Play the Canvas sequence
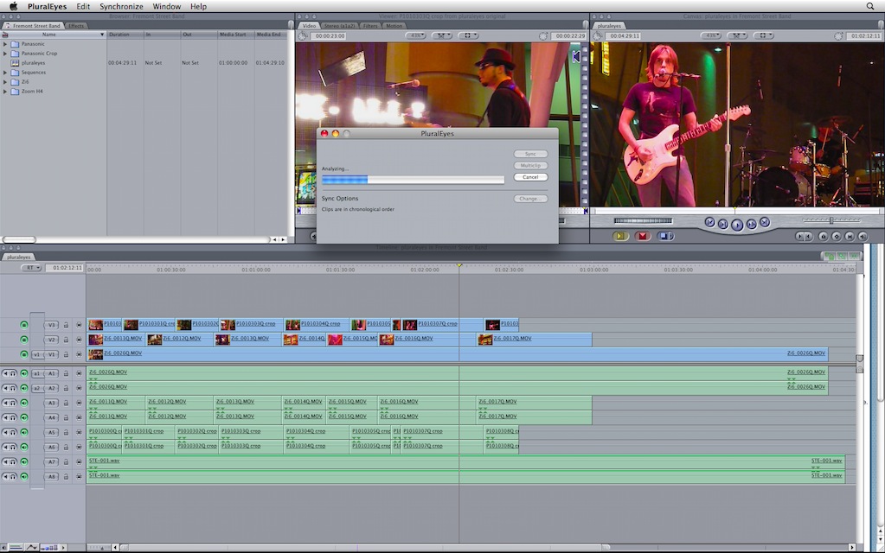The image size is (885, 553). tap(737, 225)
